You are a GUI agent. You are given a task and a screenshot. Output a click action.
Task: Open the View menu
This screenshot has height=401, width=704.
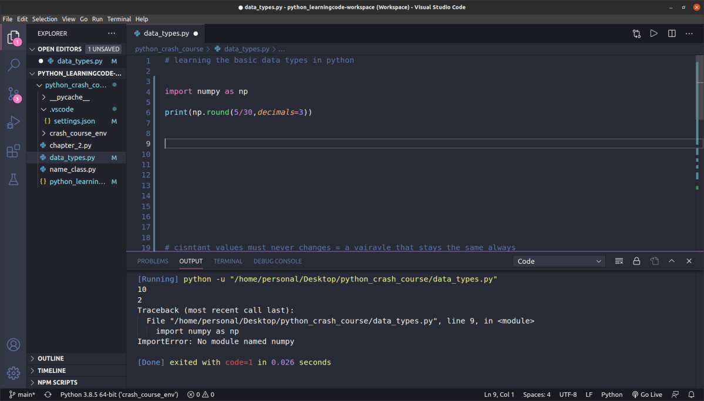[69, 19]
